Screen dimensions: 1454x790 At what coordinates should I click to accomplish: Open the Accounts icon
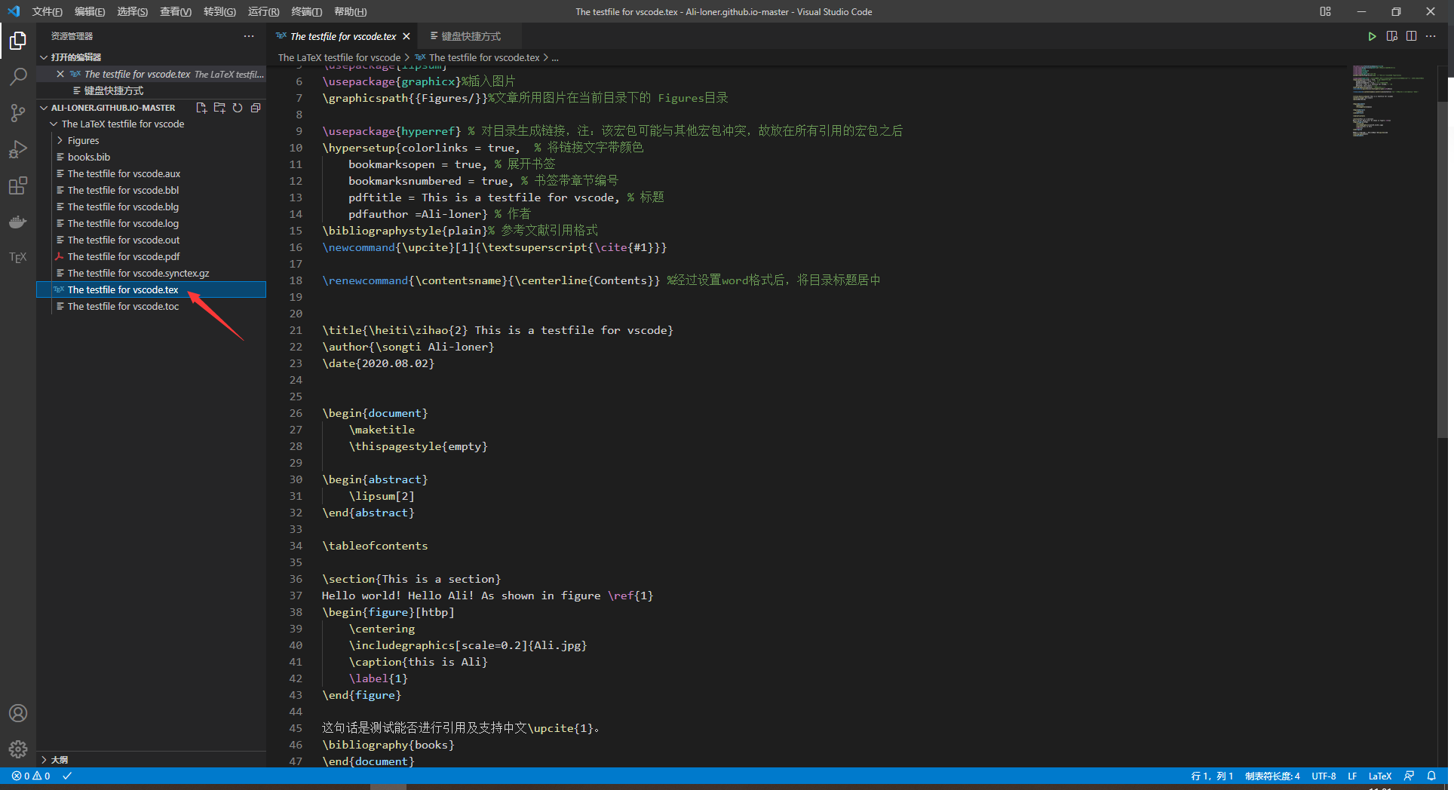pyautogui.click(x=18, y=713)
